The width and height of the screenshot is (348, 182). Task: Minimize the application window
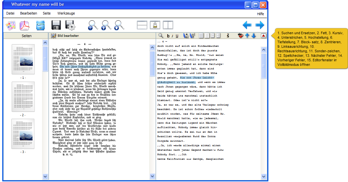point(248,5)
